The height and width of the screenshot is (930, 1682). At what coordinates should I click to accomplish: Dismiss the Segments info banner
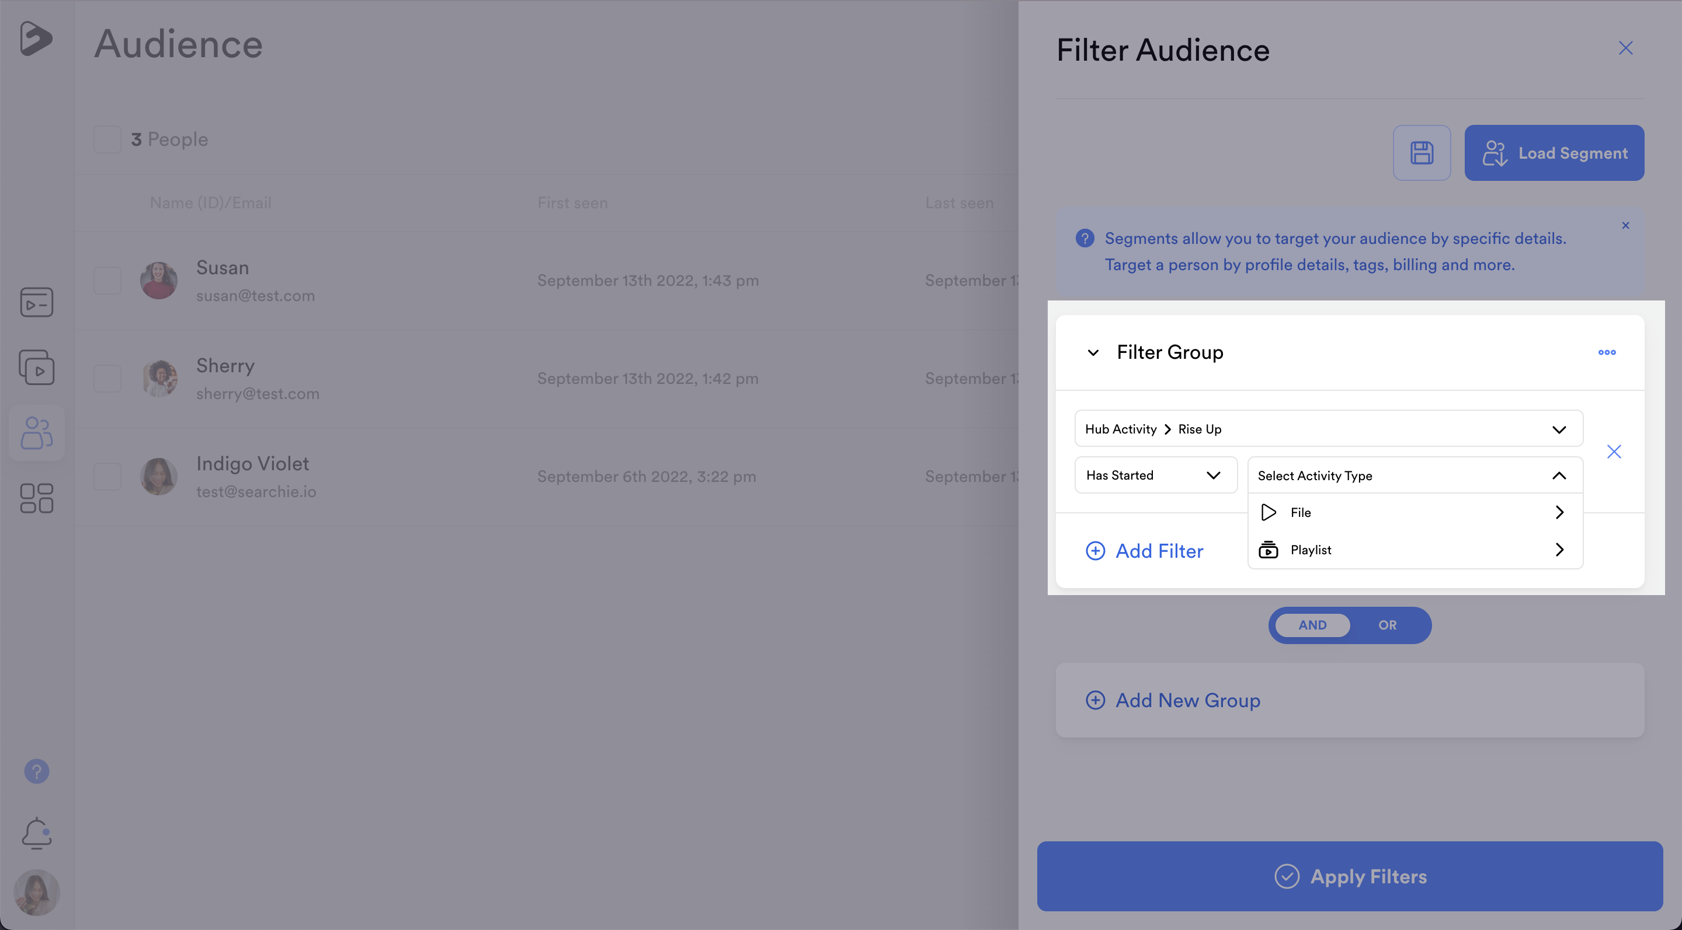pyautogui.click(x=1625, y=226)
